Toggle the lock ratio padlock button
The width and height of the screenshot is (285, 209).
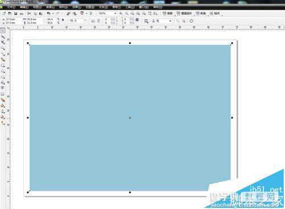[x=63, y=19]
